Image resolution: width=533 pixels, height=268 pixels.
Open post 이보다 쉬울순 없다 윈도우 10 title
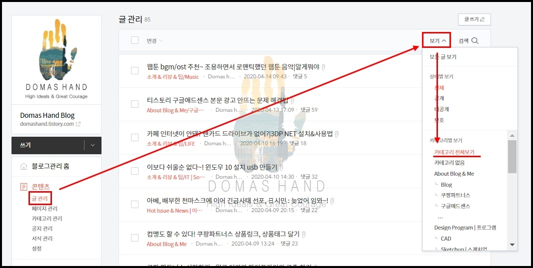[212, 167]
